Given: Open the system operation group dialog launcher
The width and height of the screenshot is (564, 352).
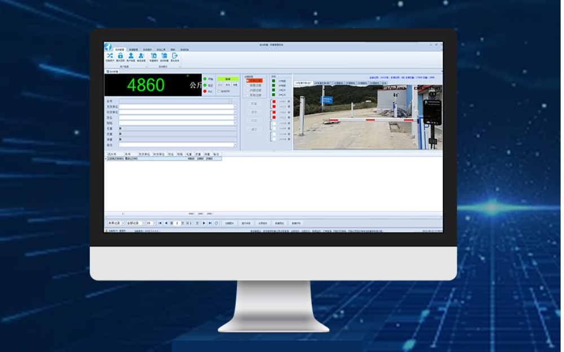Looking at the screenshot, I should 179,67.
